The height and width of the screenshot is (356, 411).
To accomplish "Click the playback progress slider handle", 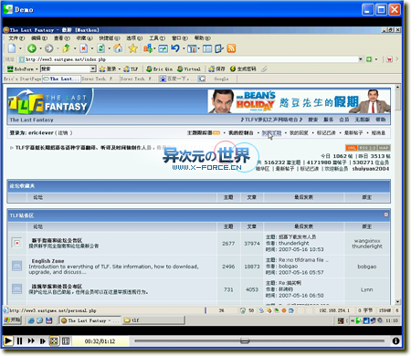I will [x=245, y=340].
